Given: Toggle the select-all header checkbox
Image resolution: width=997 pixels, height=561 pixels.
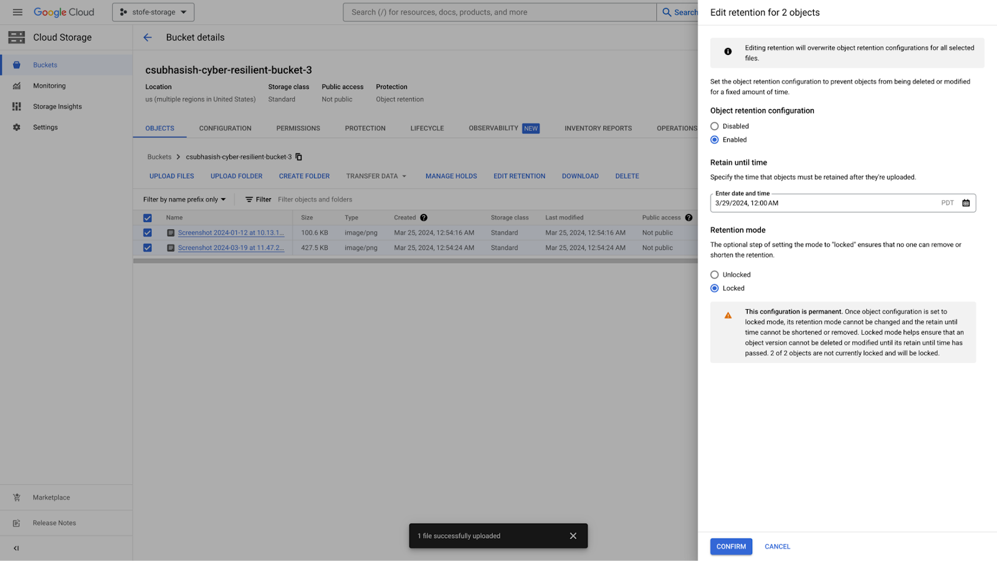Looking at the screenshot, I should [148, 218].
